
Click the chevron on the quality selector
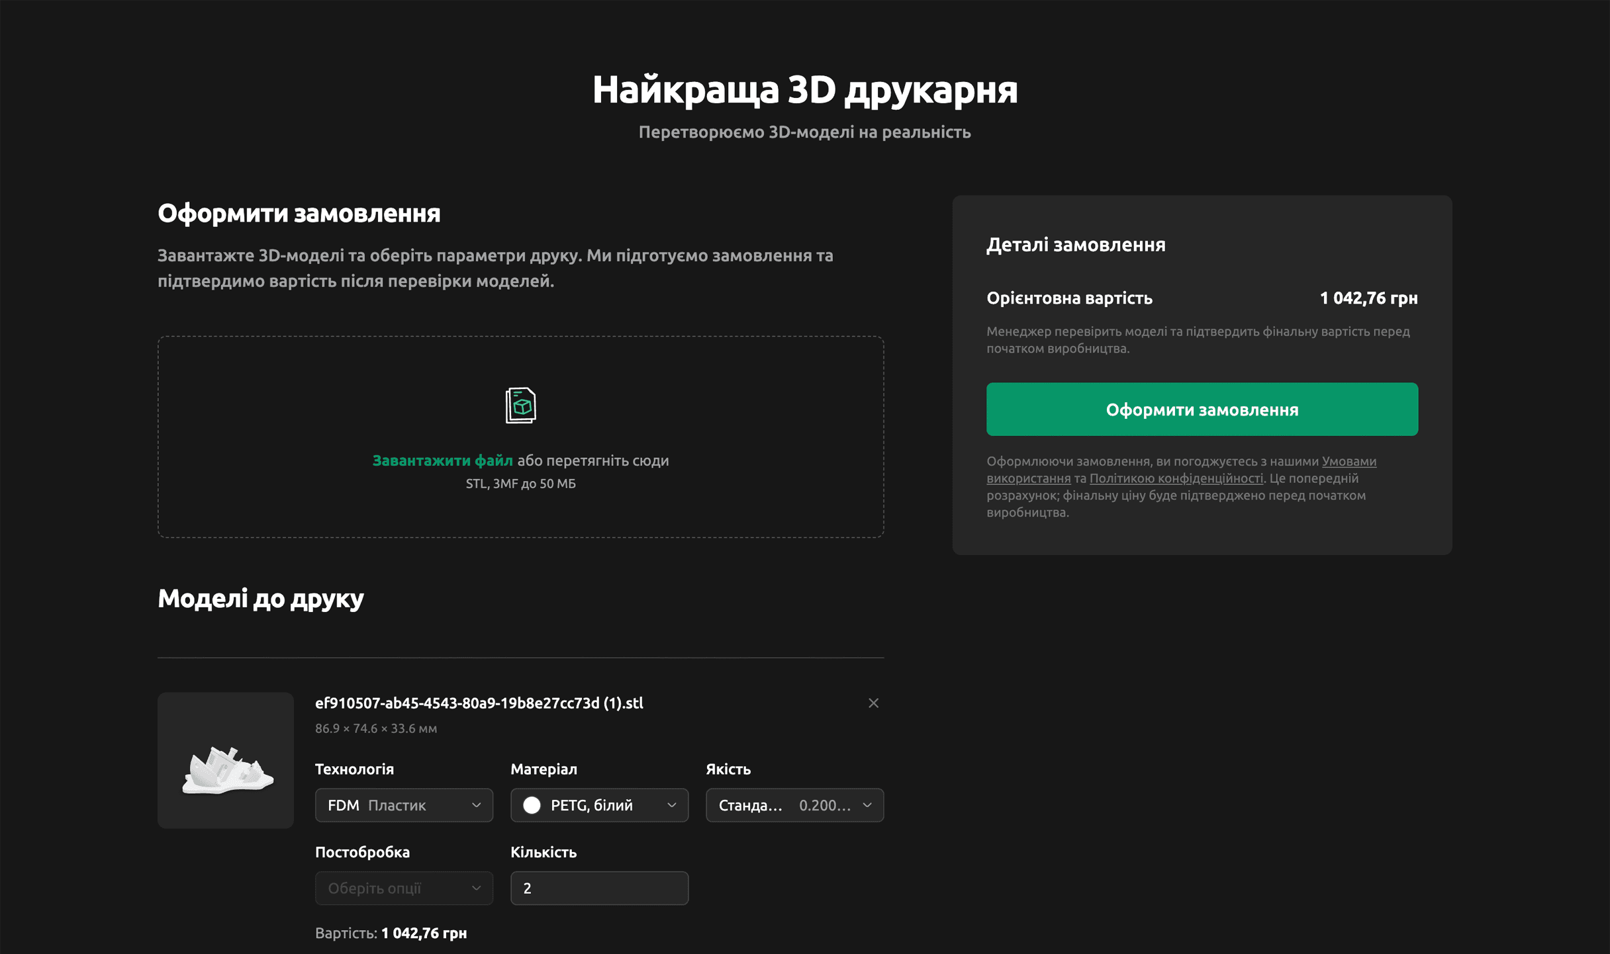(x=867, y=805)
